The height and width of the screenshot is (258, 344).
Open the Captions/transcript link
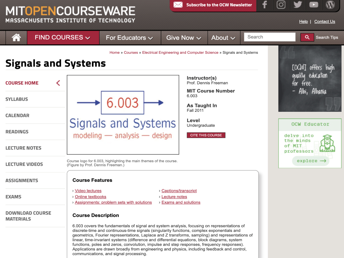(179, 191)
